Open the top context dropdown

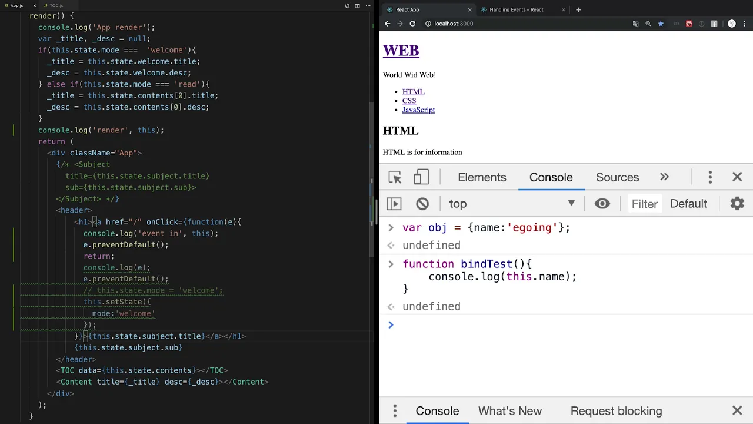[x=512, y=204]
